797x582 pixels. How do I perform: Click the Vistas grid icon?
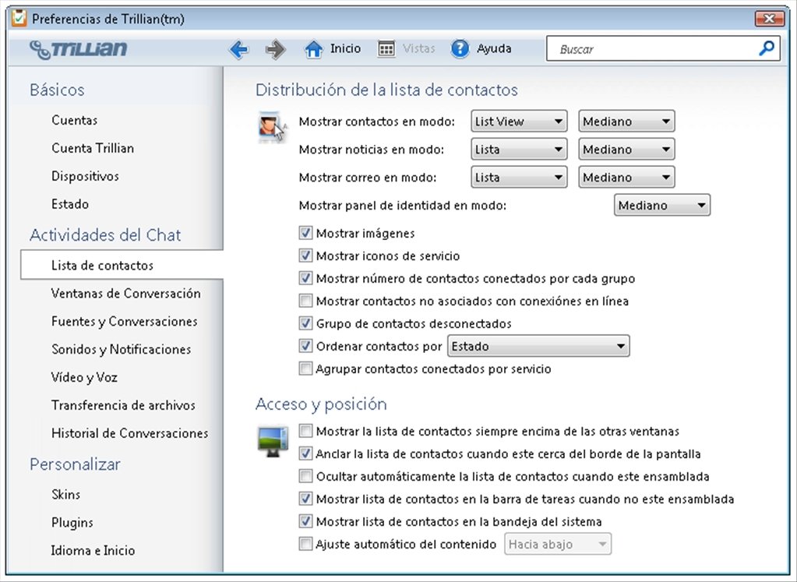click(x=386, y=49)
